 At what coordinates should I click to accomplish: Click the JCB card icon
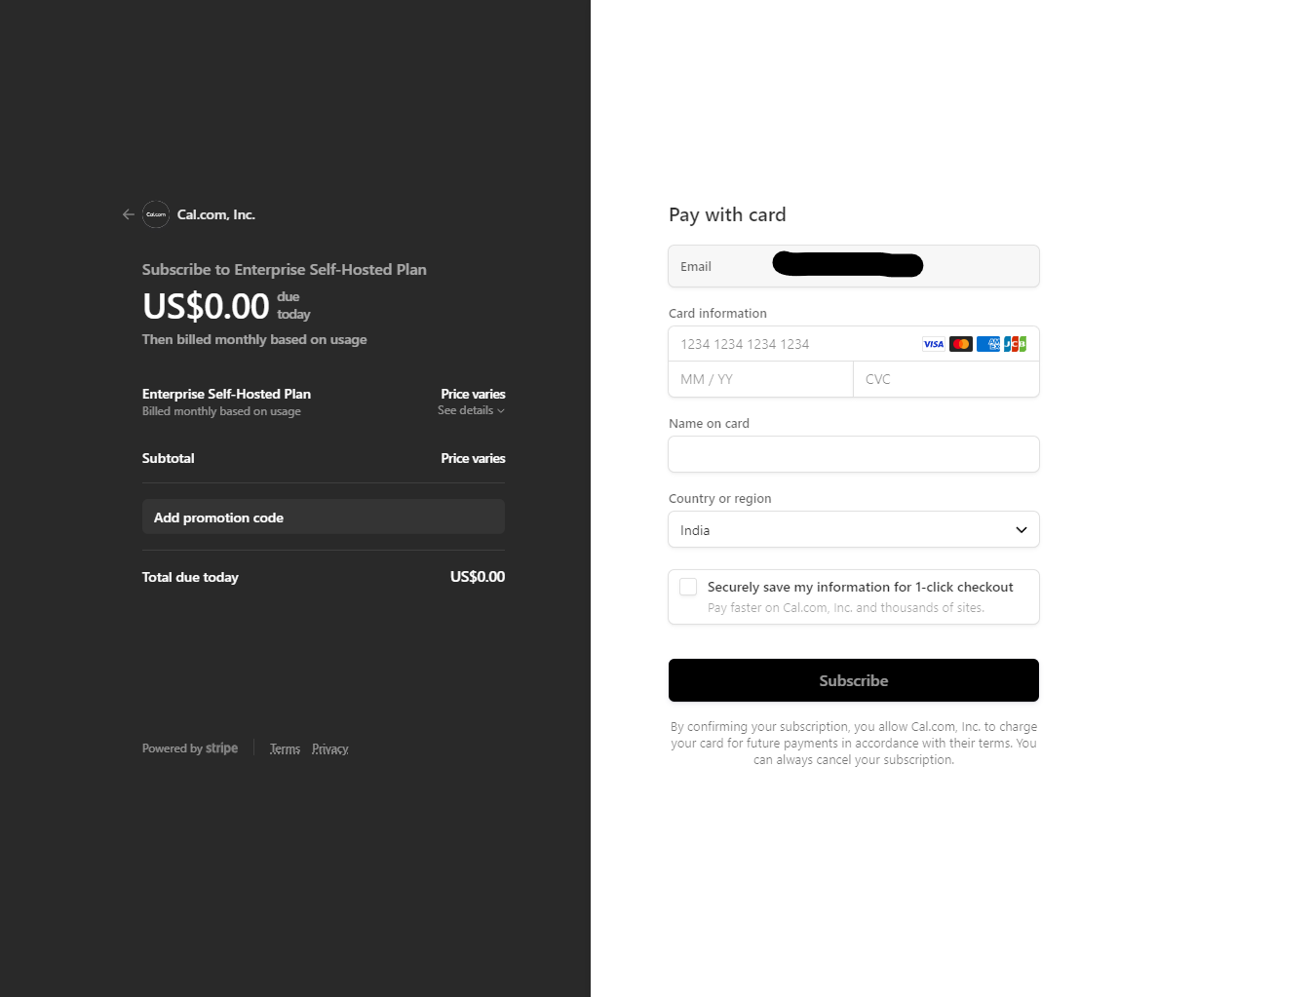[1016, 344]
